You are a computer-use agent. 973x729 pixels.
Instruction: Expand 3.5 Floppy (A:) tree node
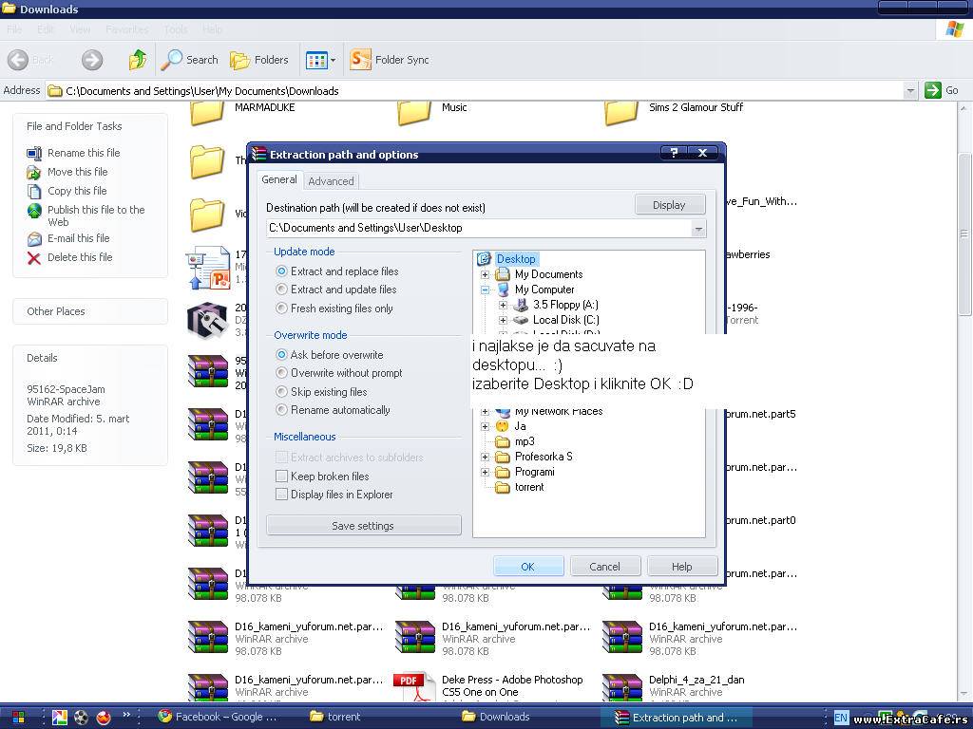pyautogui.click(x=504, y=305)
